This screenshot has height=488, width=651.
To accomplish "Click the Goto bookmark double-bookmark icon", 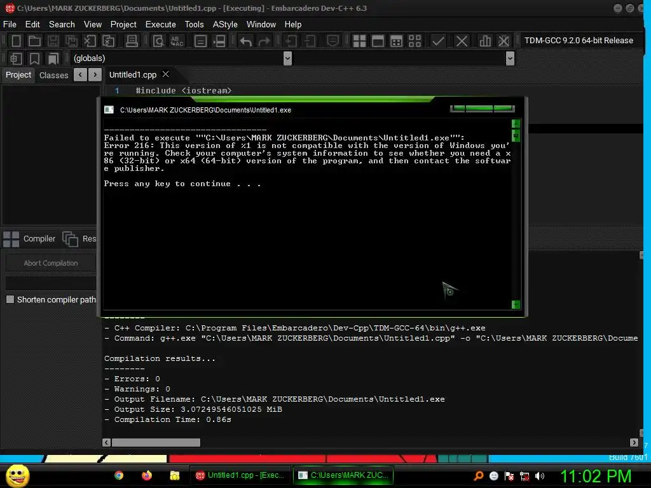I will pyautogui.click(x=53, y=58).
